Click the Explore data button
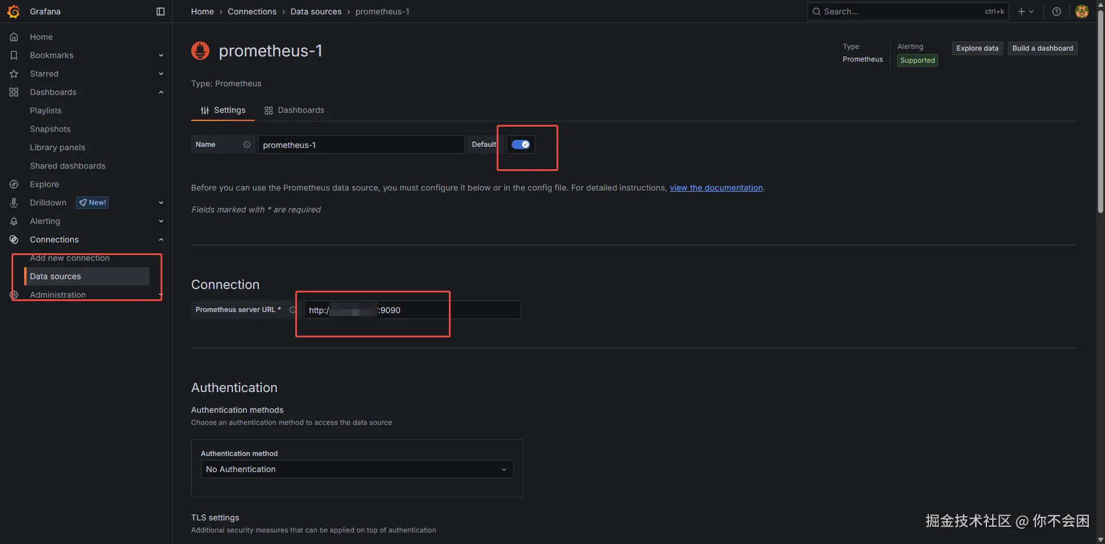Screen dimensions: 1105x544 tap(977, 48)
